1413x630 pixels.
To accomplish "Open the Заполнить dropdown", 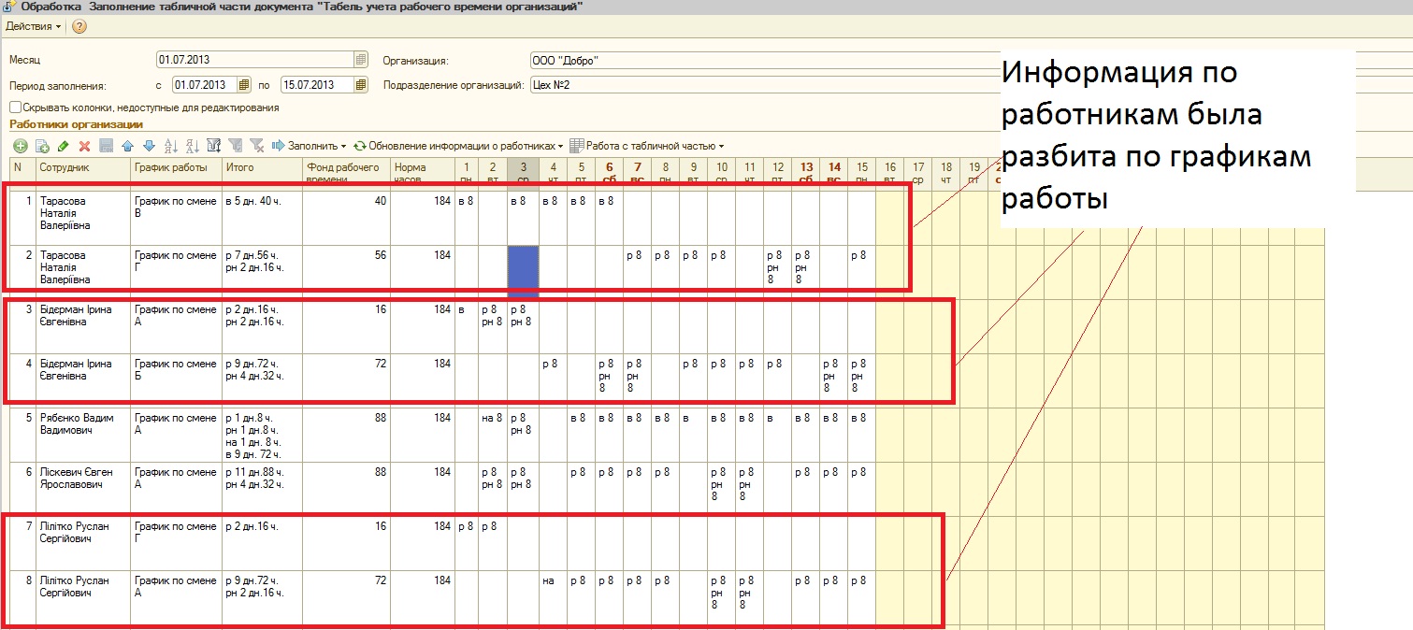I will [309, 146].
